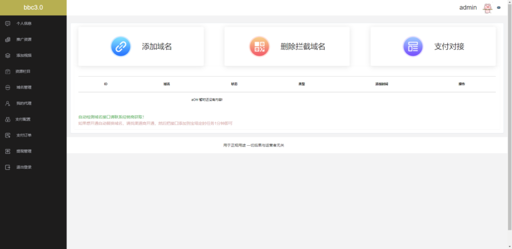Open the 支付对接 card label
The width and height of the screenshot is (512, 249).
449,46
